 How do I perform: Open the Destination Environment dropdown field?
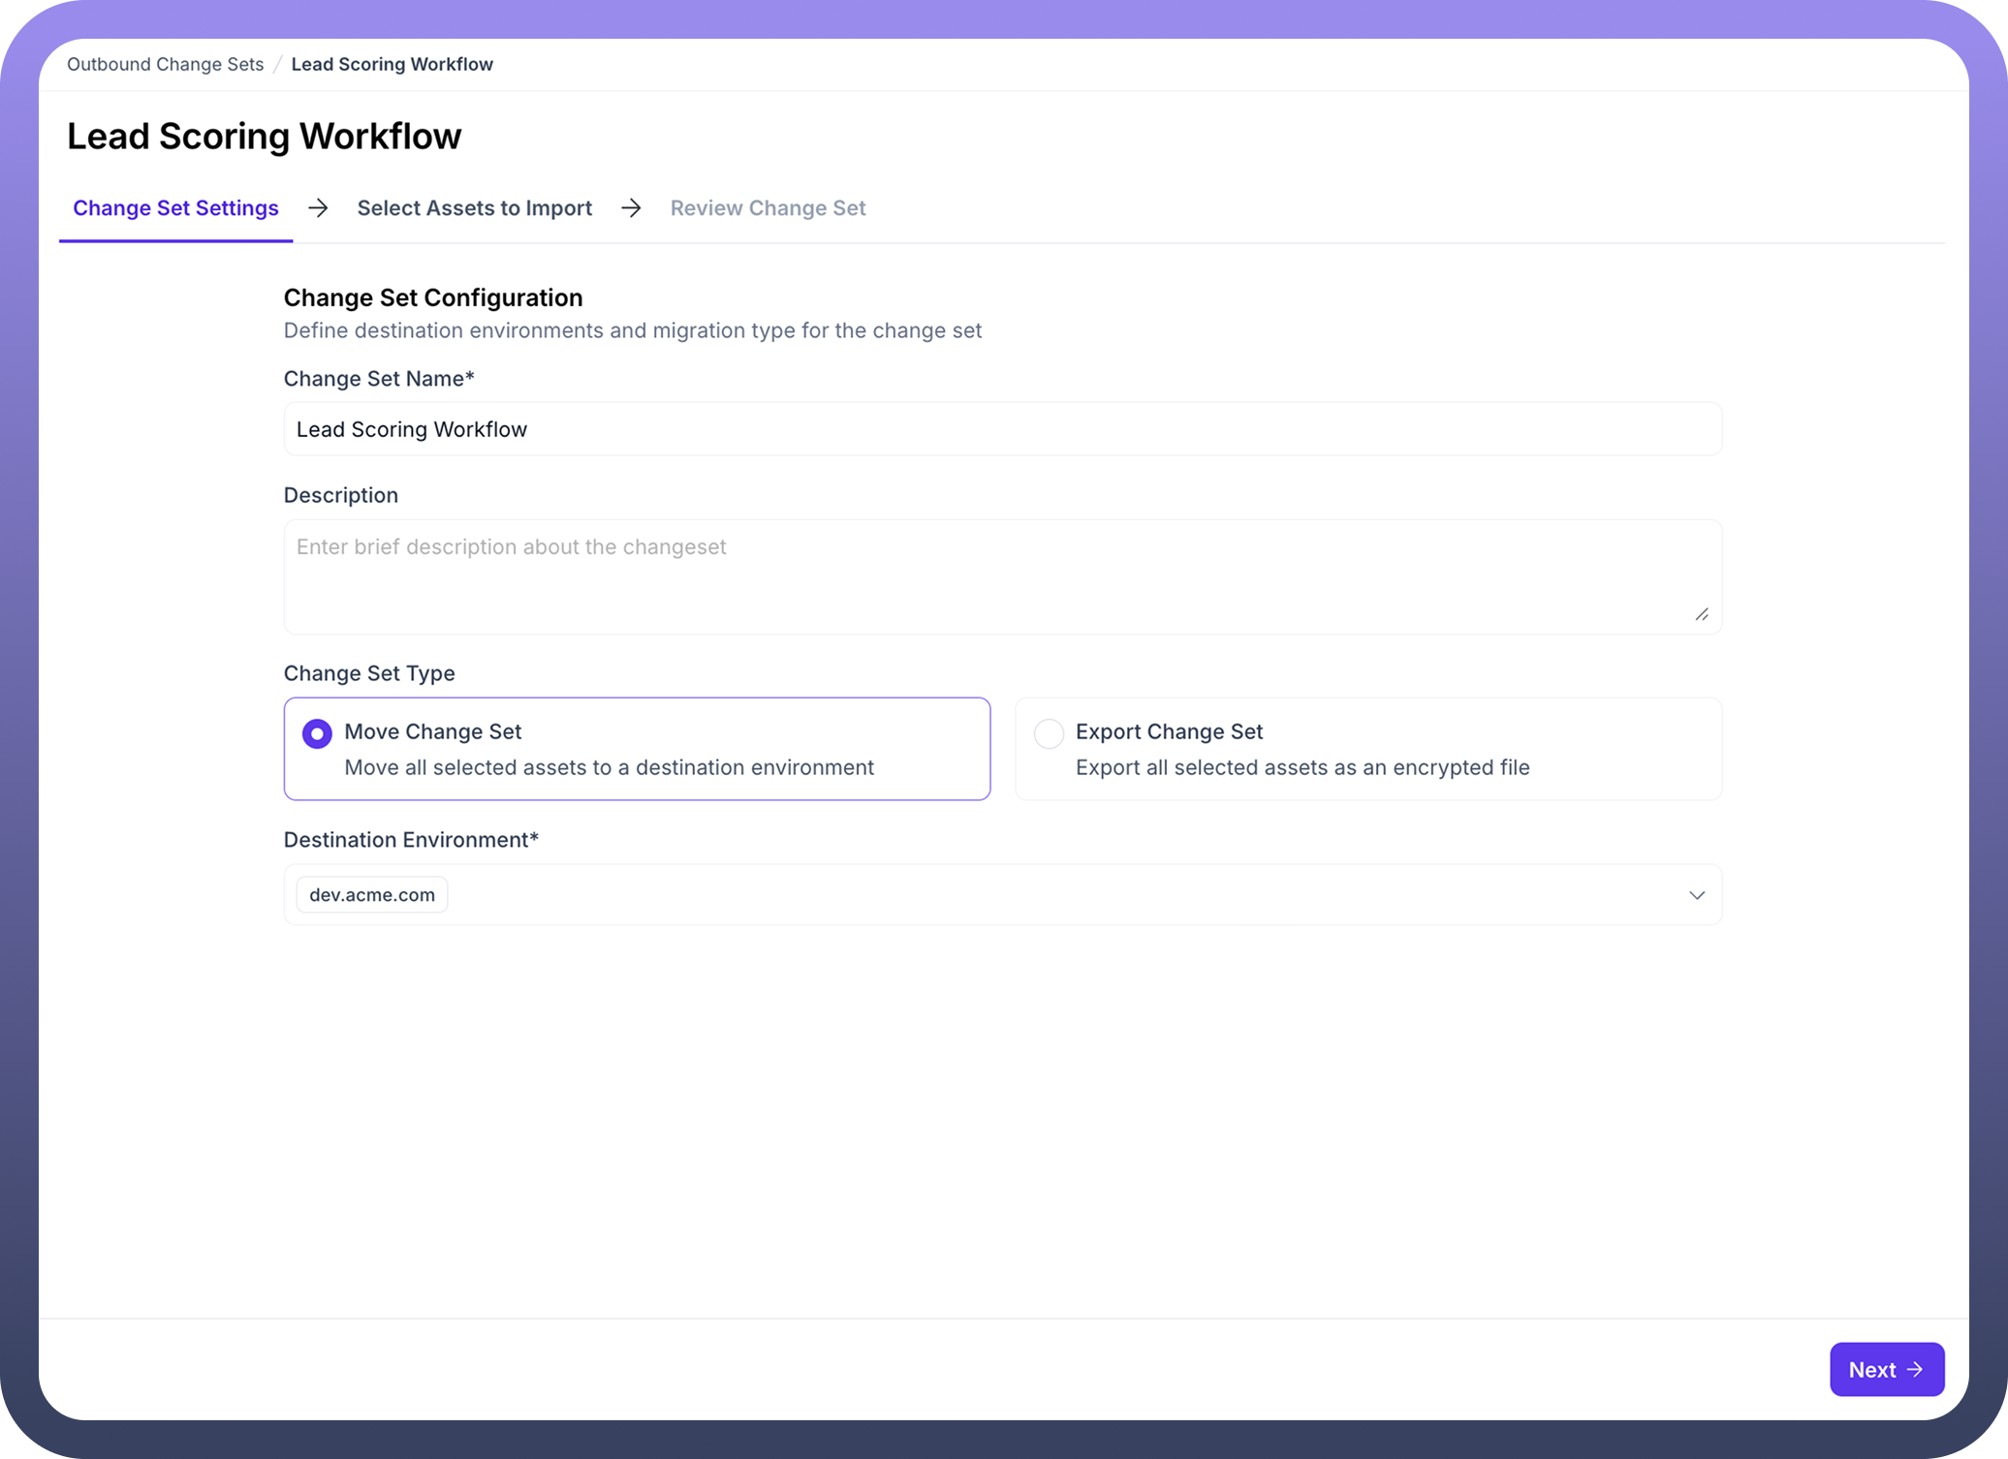coord(1002,895)
